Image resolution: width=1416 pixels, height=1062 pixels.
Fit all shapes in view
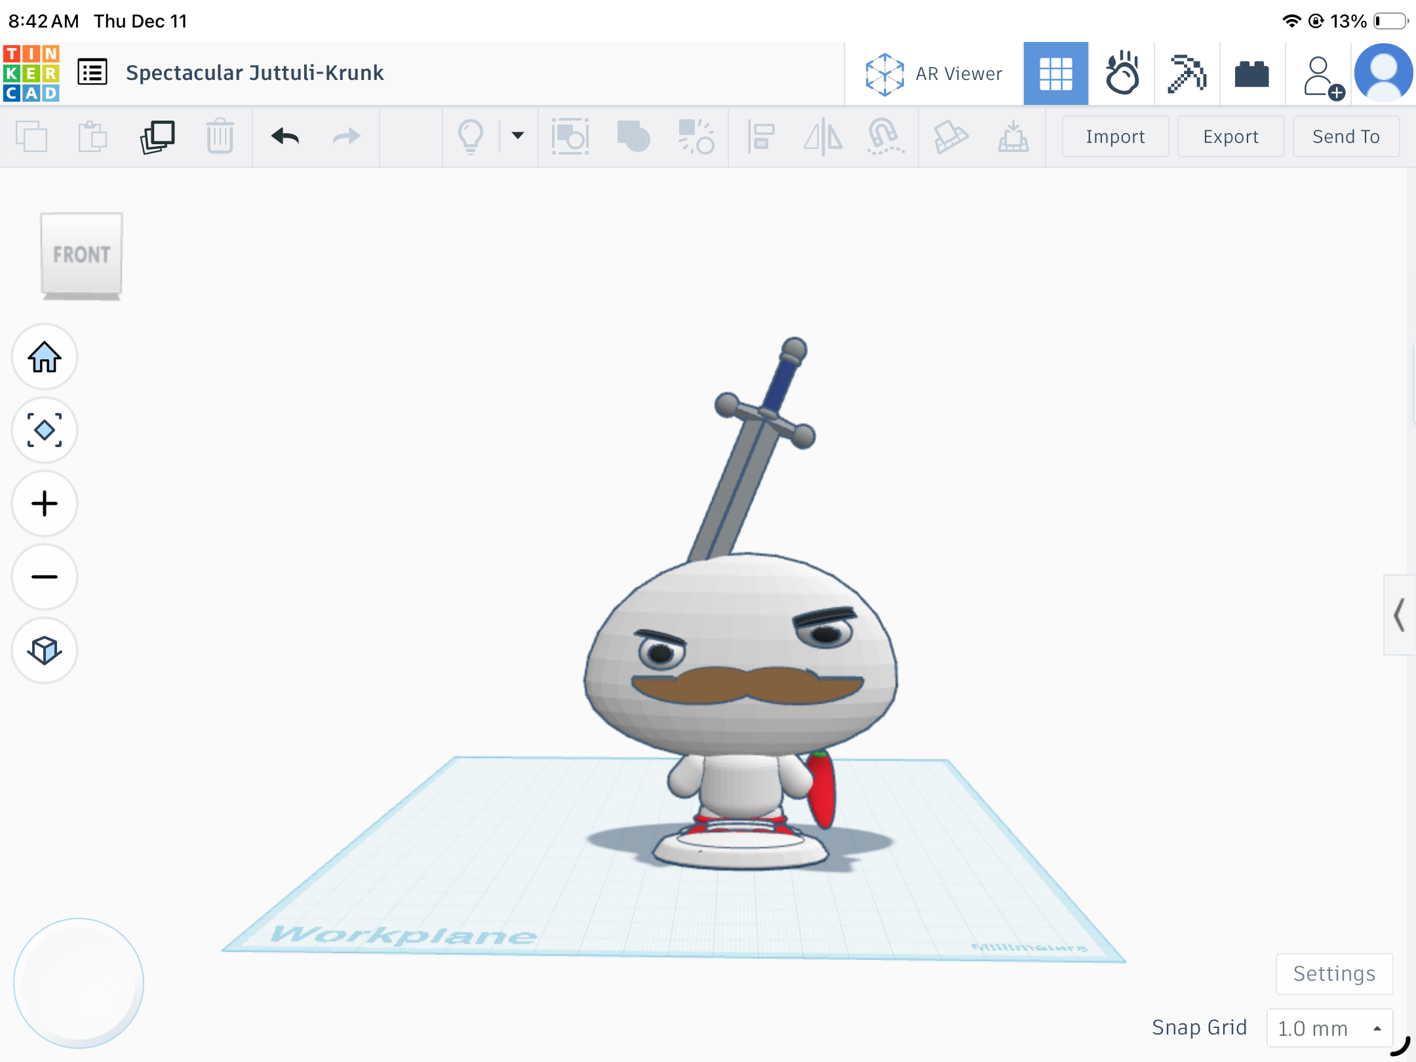pos(45,431)
